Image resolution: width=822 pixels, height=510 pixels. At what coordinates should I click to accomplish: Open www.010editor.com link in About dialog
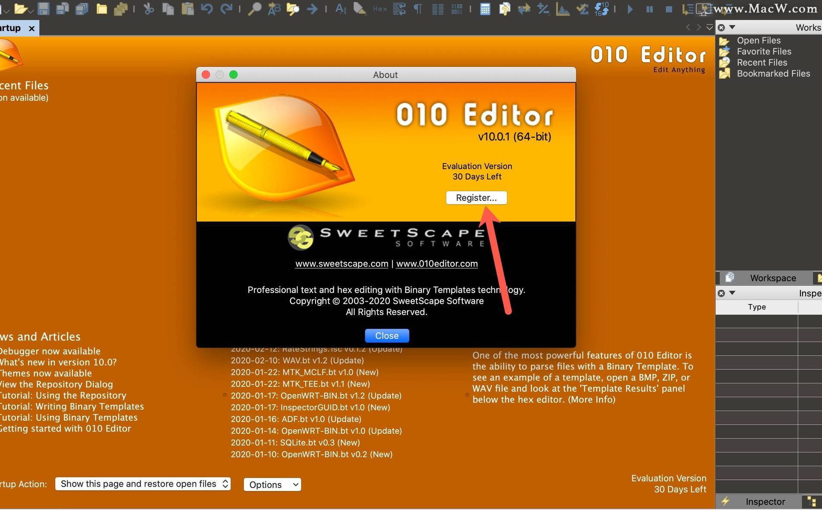point(437,264)
